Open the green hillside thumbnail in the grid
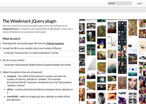Viewport: 146px width, 104px height. click(101, 31)
